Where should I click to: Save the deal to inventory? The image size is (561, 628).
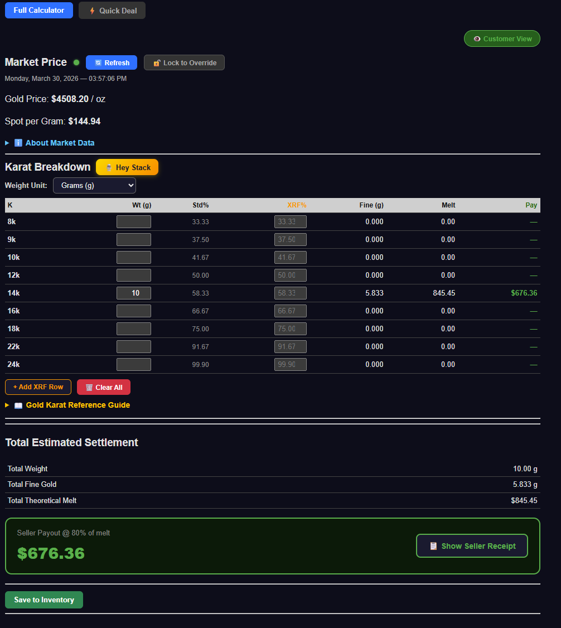[x=44, y=600]
